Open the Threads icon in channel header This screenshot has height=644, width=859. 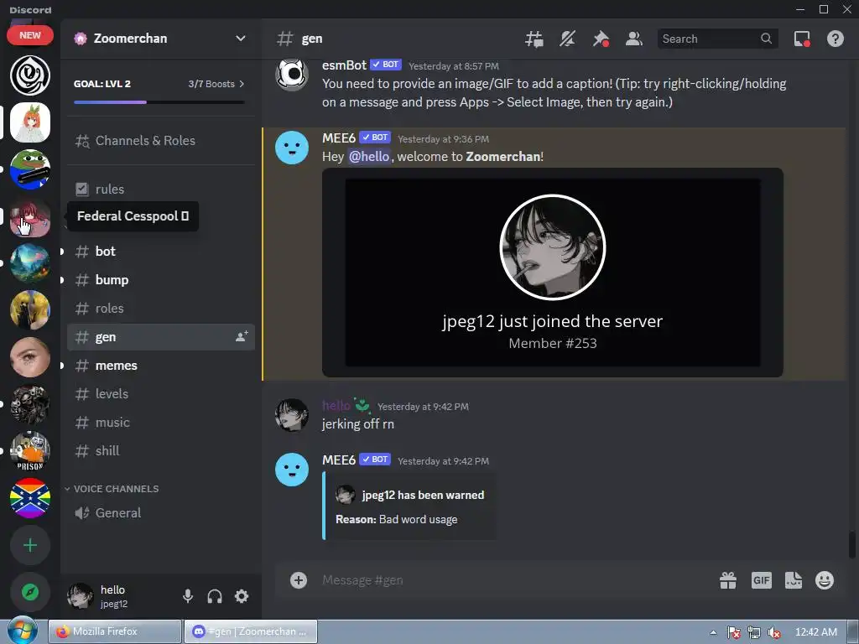point(534,39)
